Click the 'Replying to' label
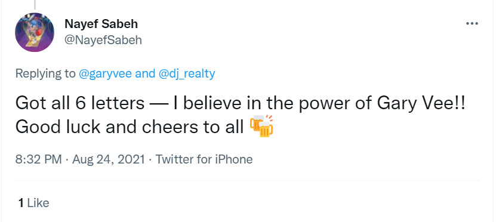 coord(45,73)
